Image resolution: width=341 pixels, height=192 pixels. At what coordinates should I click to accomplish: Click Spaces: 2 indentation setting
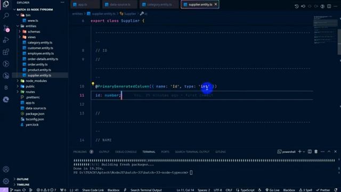click(x=204, y=190)
